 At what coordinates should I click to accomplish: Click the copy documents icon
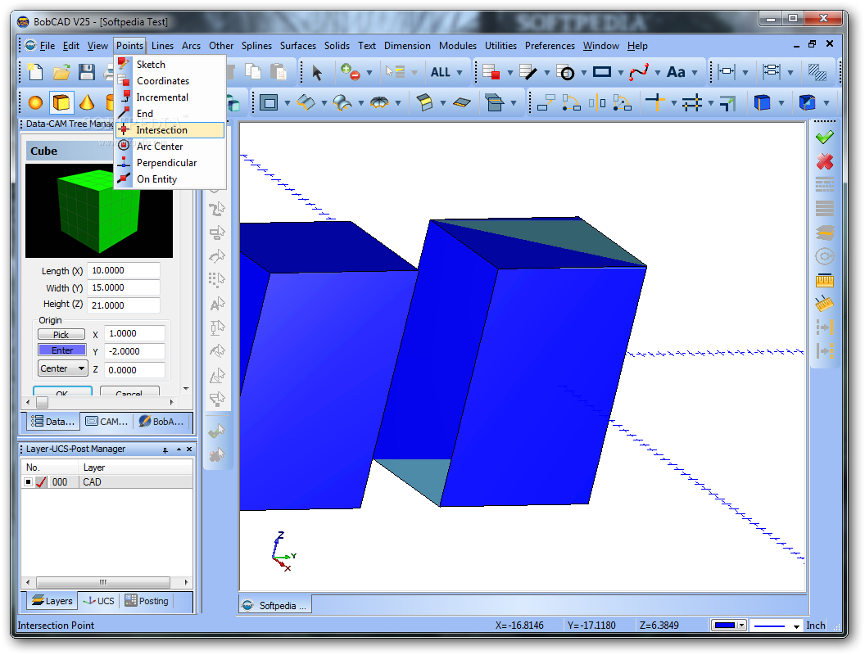click(253, 72)
